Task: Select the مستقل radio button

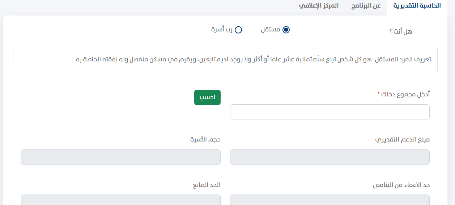Action: [286, 30]
